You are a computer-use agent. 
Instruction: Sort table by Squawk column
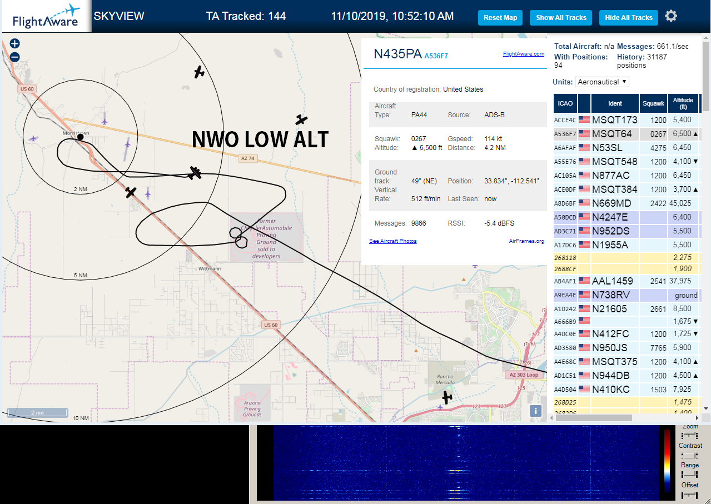tap(653, 103)
